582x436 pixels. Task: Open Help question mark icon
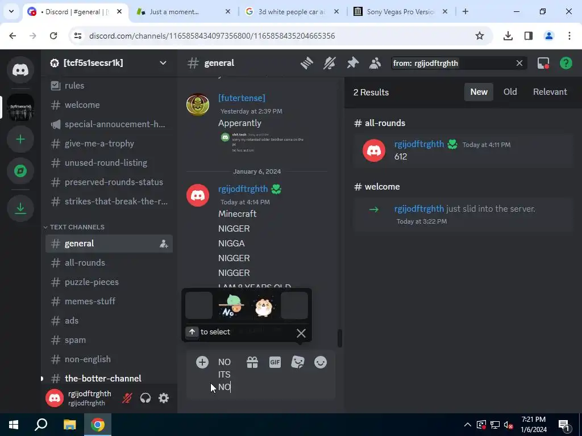pyautogui.click(x=566, y=63)
